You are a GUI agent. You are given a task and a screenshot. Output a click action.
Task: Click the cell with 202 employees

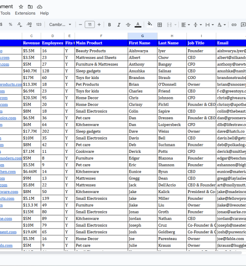coord(53,131)
